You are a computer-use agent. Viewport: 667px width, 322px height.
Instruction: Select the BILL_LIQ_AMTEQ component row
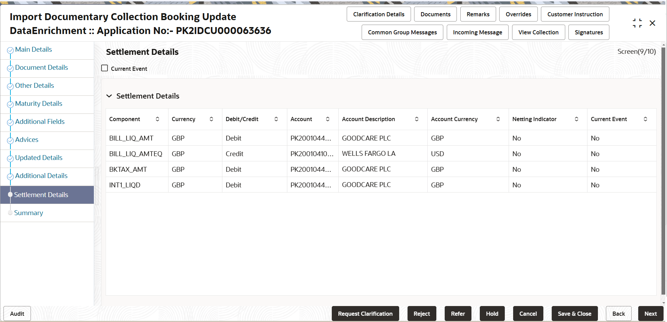[x=381, y=154]
